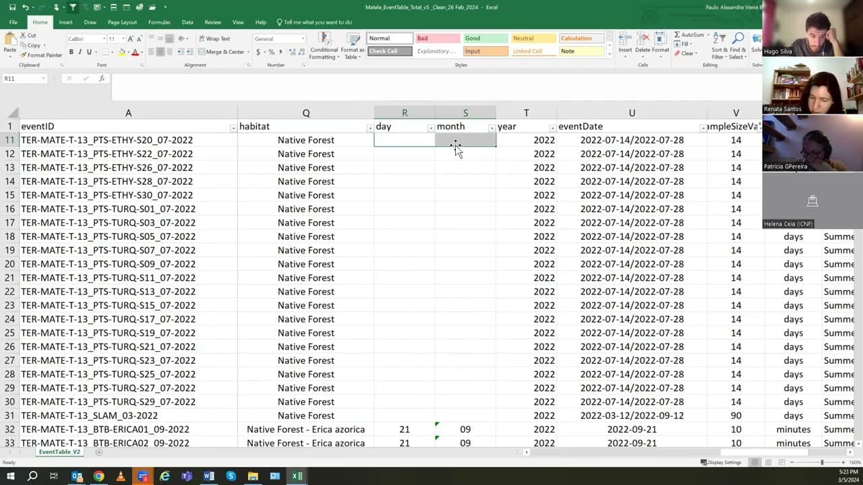This screenshot has height=485, width=863.
Task: Apply the Bad cell style
Action: pyautogui.click(x=438, y=38)
